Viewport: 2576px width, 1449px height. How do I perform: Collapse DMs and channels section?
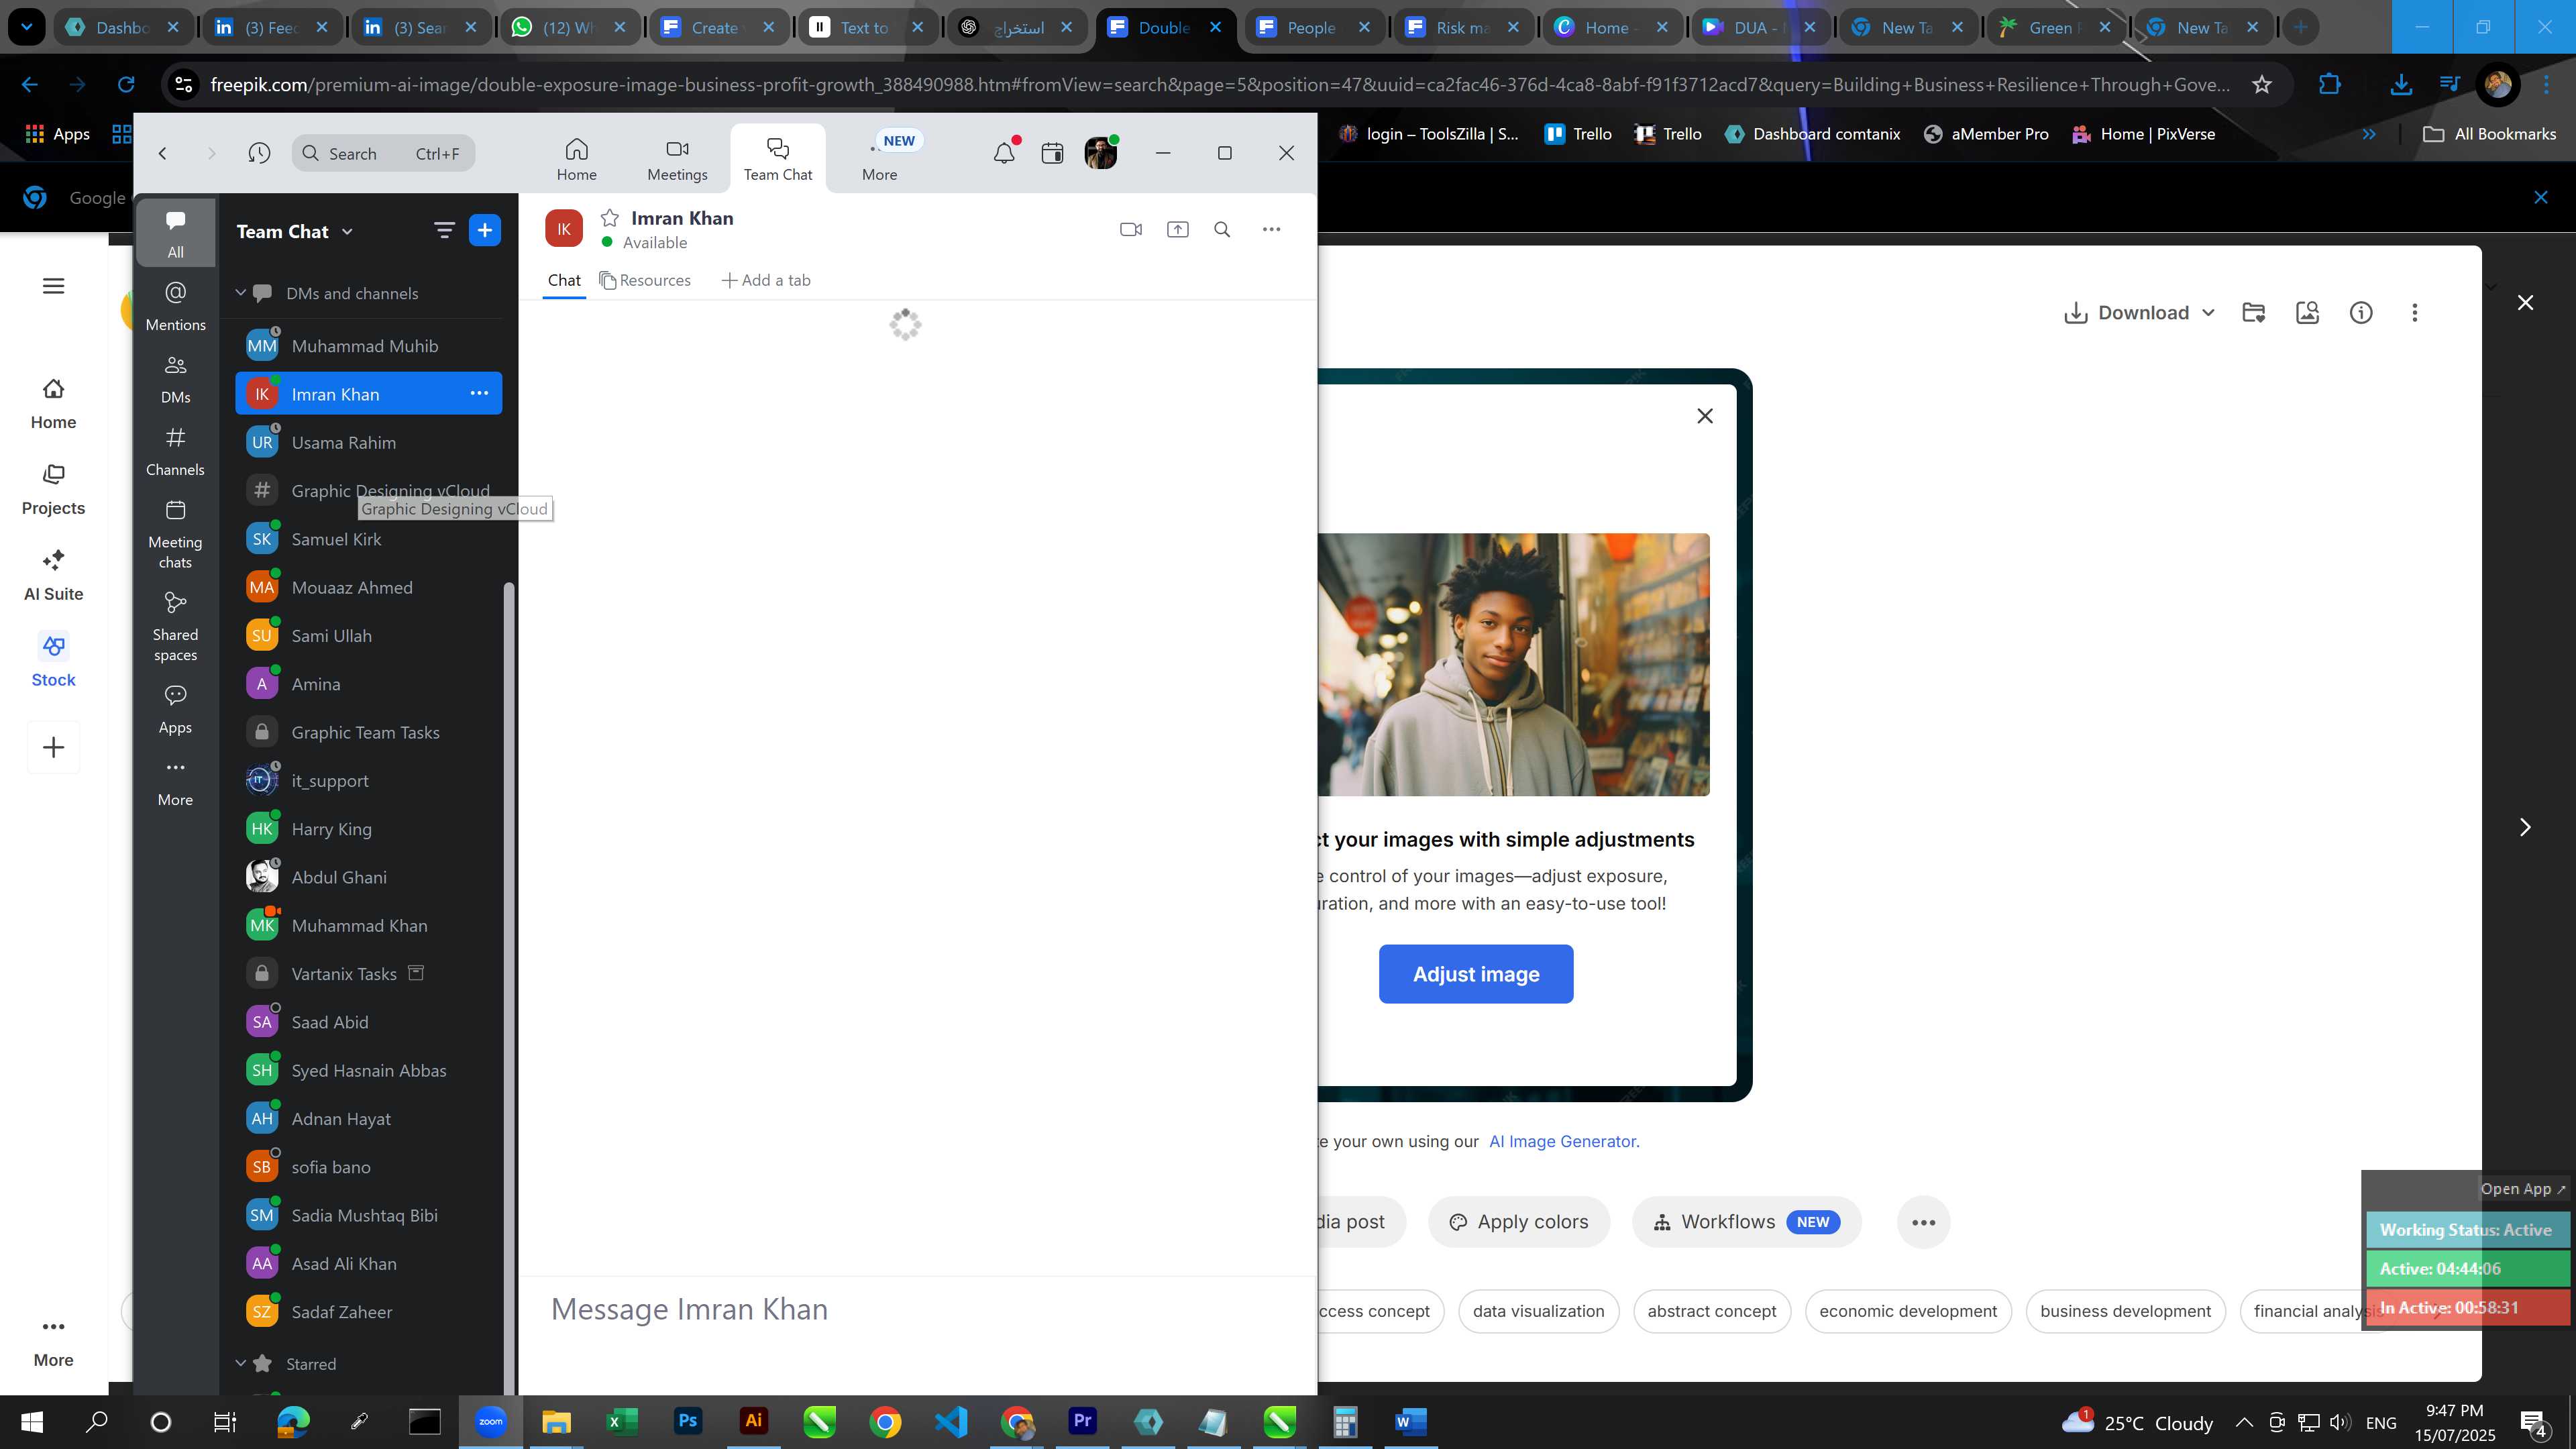[x=240, y=293]
